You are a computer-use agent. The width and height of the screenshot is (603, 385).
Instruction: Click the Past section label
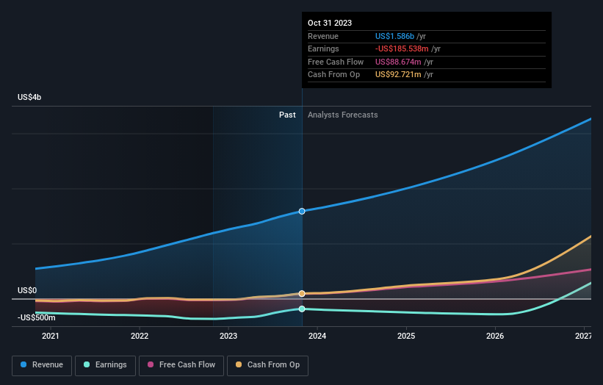coord(287,115)
